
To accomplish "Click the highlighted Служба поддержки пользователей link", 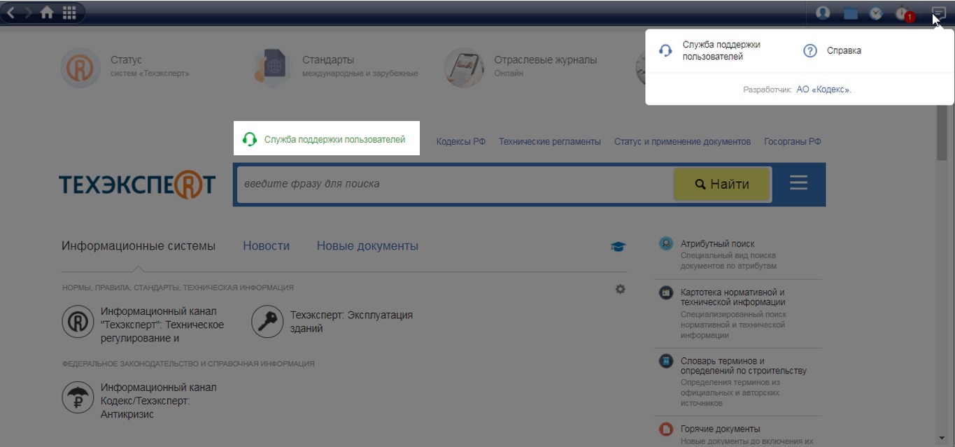I will [326, 139].
